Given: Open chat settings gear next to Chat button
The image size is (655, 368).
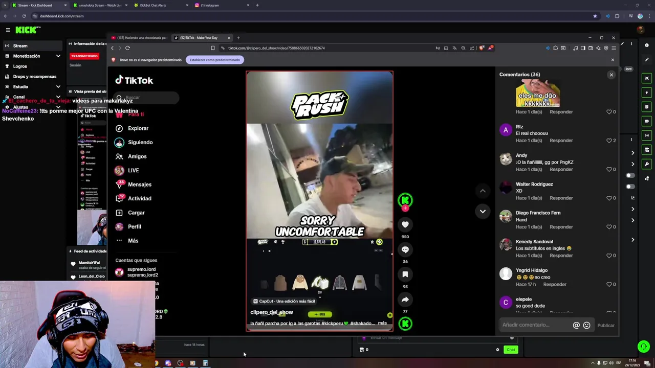Looking at the screenshot, I should [497, 350].
